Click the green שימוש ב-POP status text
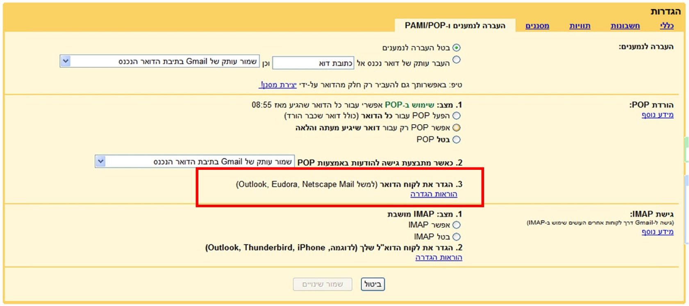 tap(409, 105)
